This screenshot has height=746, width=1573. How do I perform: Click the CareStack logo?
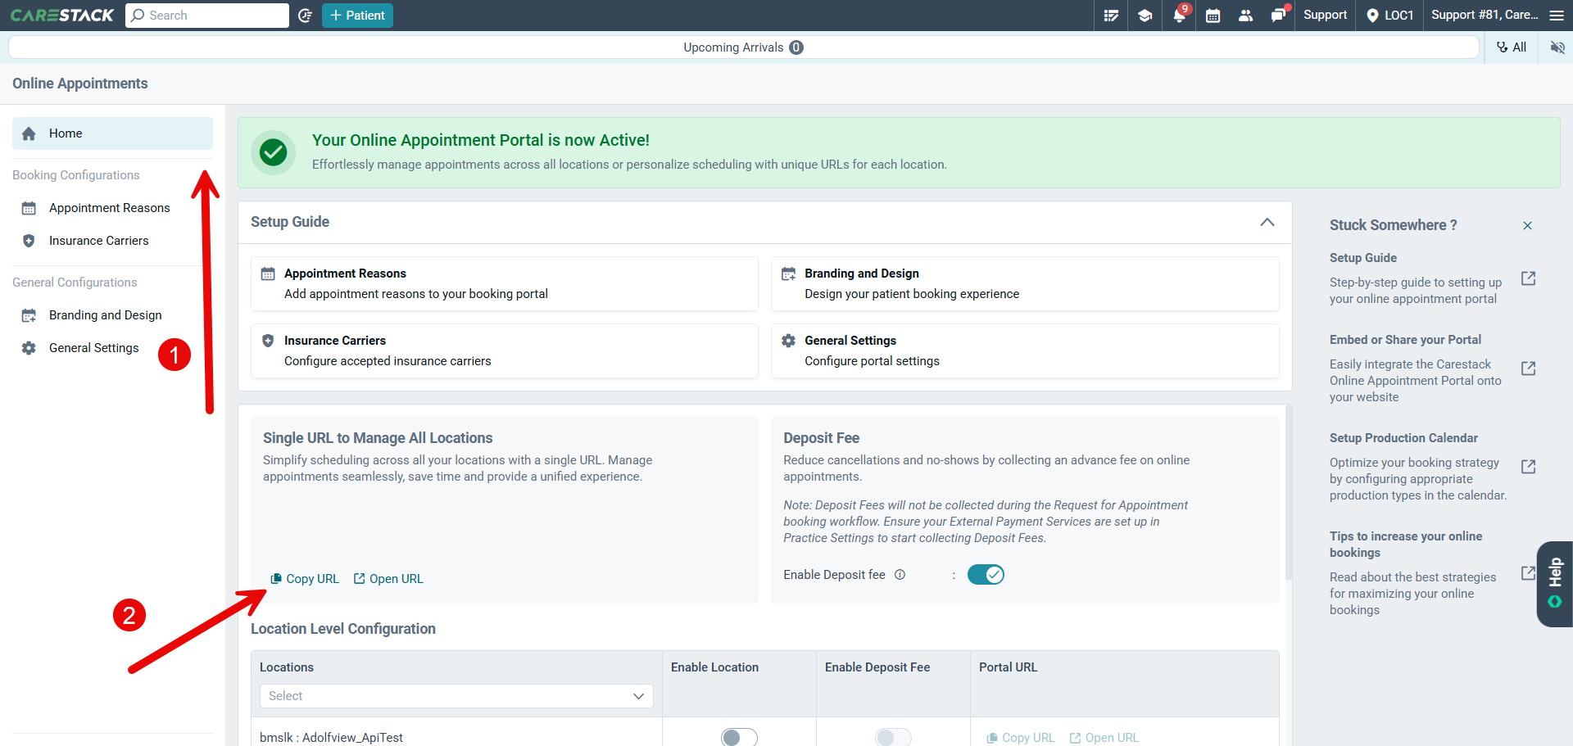point(62,15)
